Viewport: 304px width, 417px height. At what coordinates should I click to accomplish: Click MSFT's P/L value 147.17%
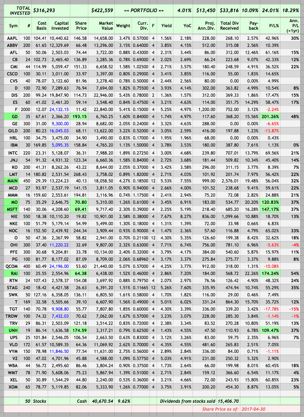[270, 209]
